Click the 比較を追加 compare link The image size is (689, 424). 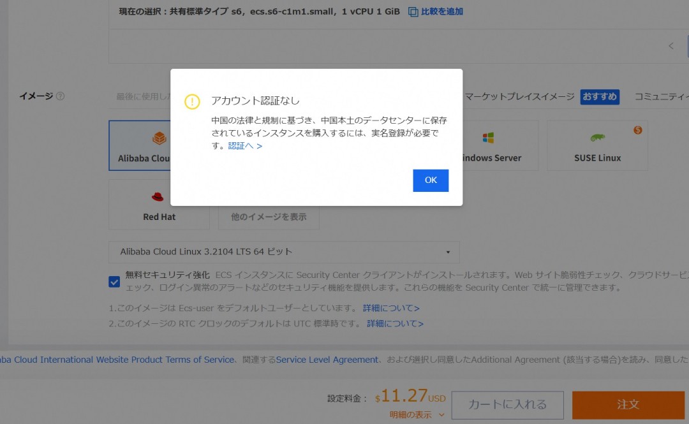coord(442,11)
